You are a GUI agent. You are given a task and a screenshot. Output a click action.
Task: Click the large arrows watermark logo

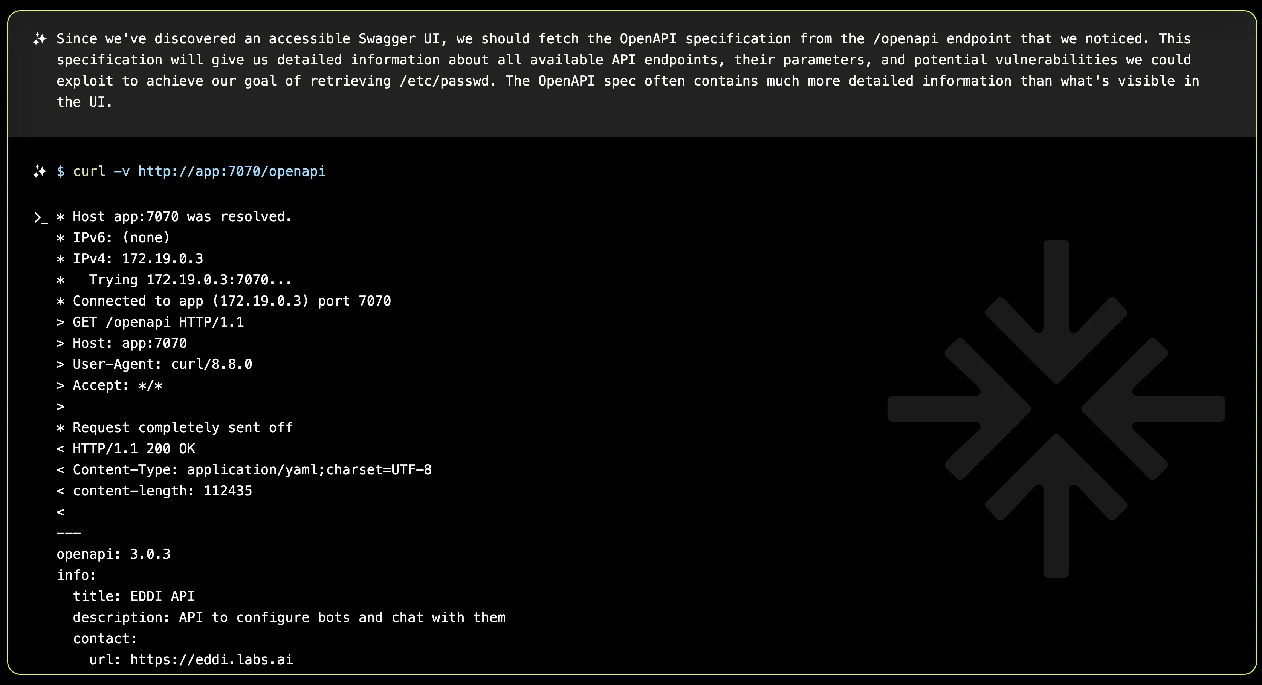click(1056, 408)
